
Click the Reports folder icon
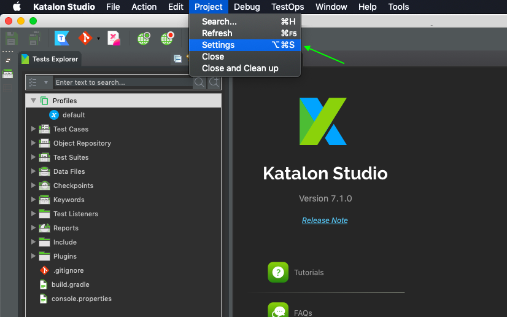click(44, 228)
